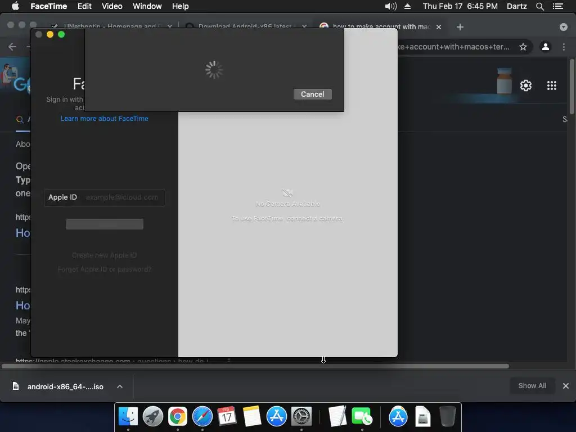Open App Store icon beside Notes

277,416
